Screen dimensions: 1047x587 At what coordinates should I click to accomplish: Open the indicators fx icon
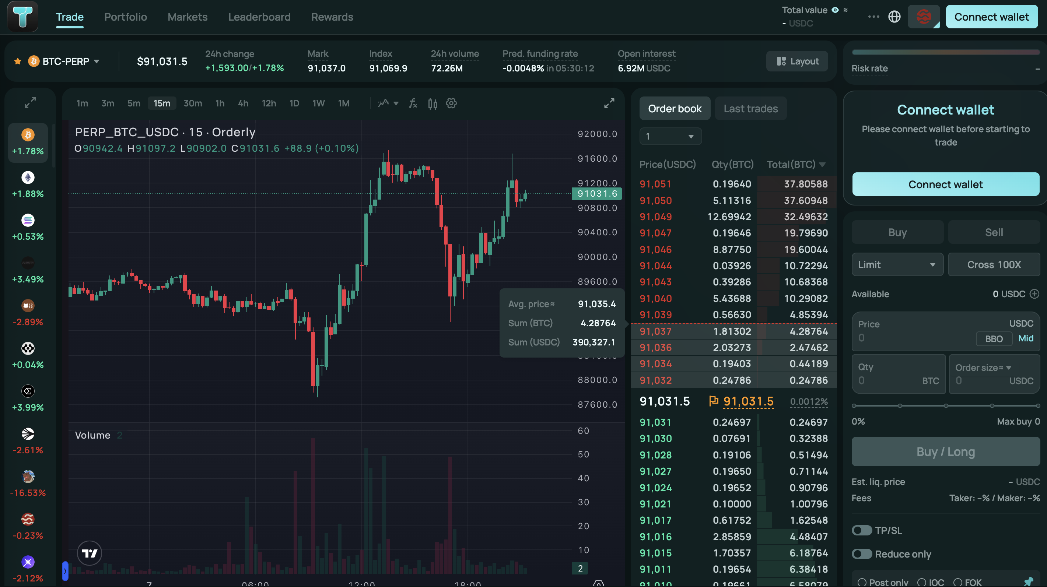tap(413, 103)
